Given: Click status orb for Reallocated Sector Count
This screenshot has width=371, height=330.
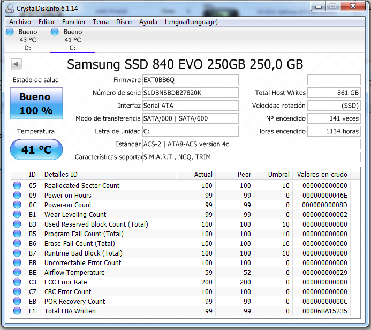Looking at the screenshot, I should pos(17,185).
